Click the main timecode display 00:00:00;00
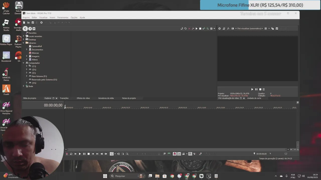This screenshot has width=321, height=180. pos(53,105)
